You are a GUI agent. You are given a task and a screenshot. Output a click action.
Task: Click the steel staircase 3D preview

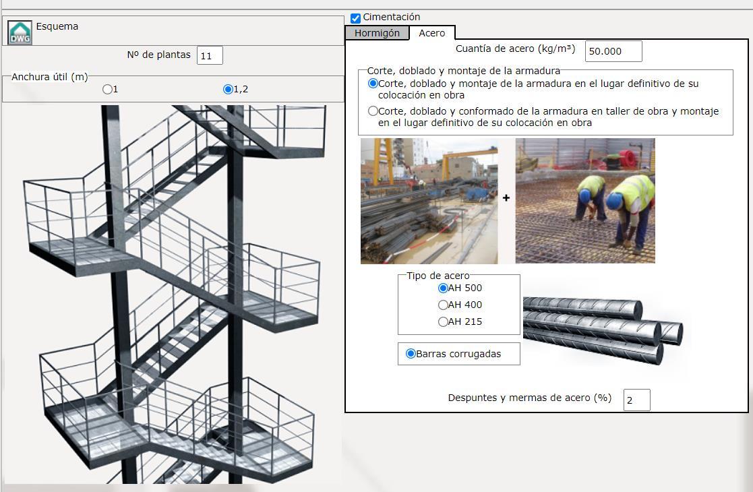(x=173, y=295)
